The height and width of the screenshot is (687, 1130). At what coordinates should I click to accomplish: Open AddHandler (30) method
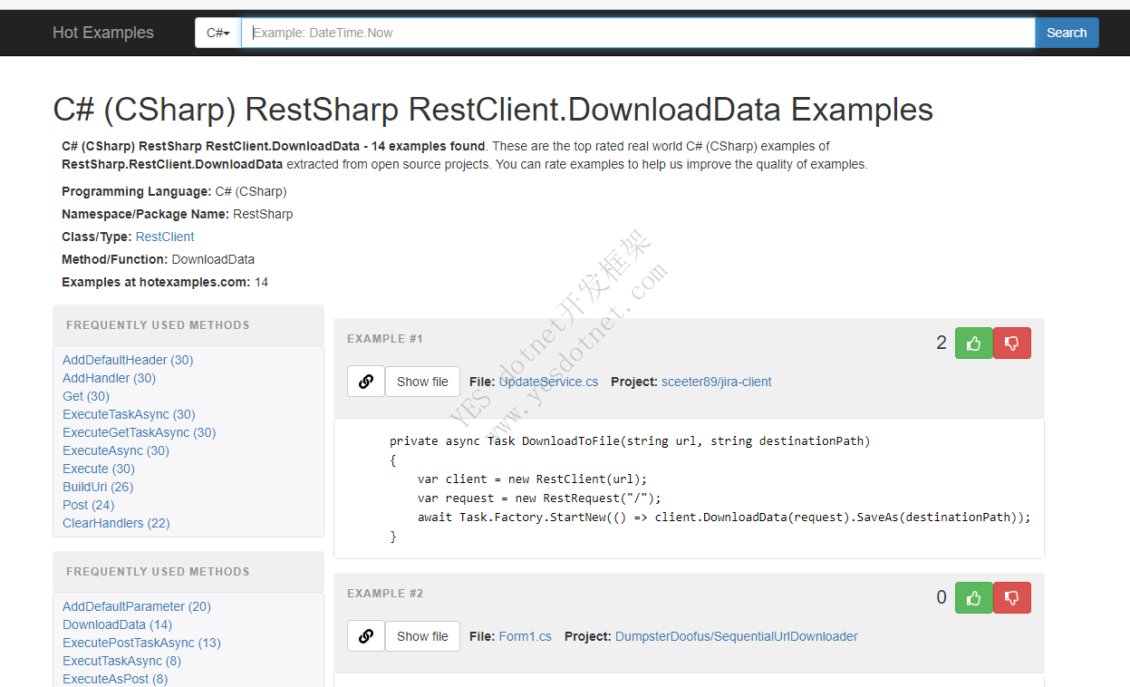pyautogui.click(x=109, y=378)
